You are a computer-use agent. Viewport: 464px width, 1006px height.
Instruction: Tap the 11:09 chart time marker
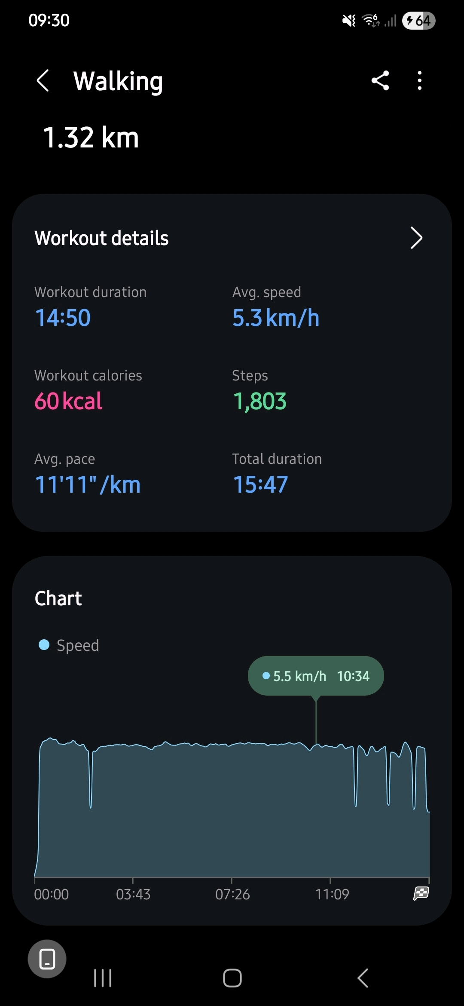pyautogui.click(x=332, y=894)
